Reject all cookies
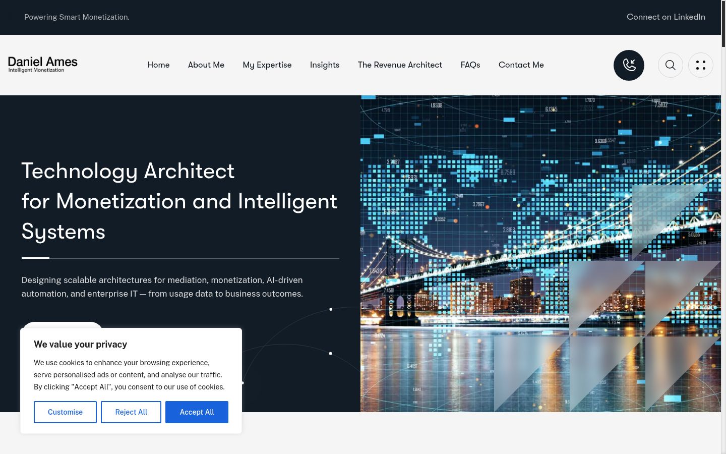Screen dimensions: 726x454 (131, 412)
